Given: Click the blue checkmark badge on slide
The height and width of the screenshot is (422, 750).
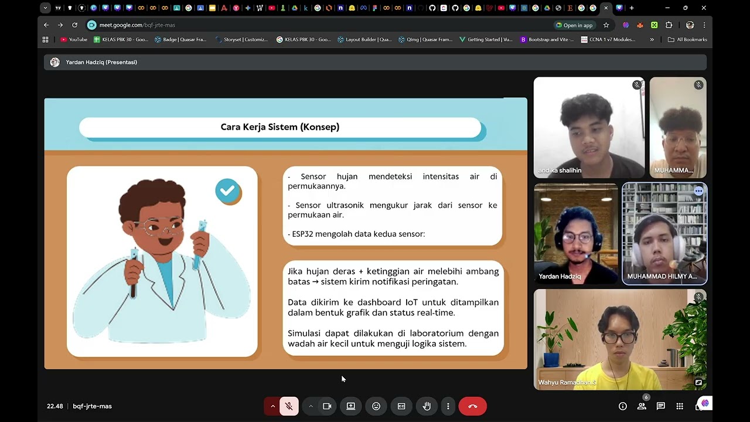Looking at the screenshot, I should (x=228, y=191).
